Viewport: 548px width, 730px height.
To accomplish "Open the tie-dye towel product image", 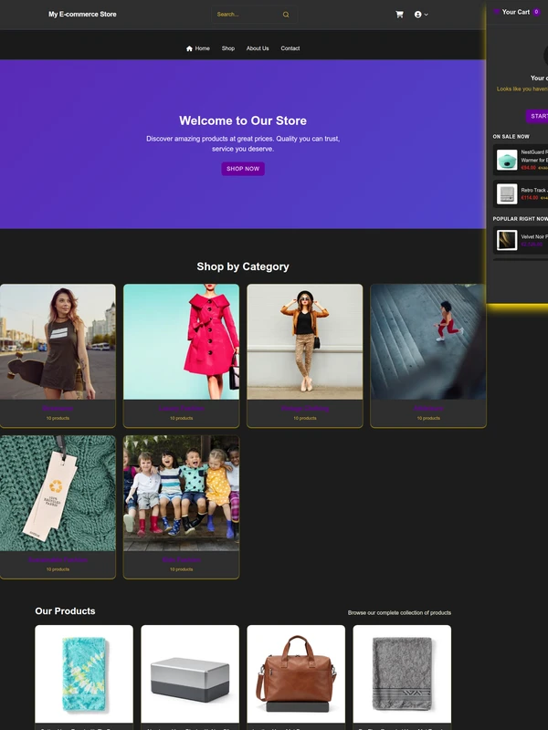I will tap(84, 673).
